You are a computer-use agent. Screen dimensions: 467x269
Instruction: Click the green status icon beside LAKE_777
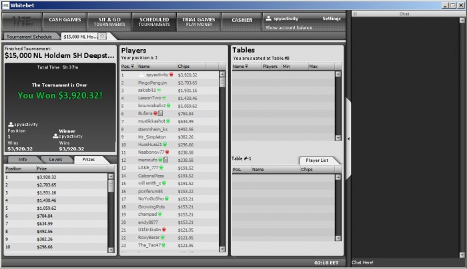click(161, 168)
